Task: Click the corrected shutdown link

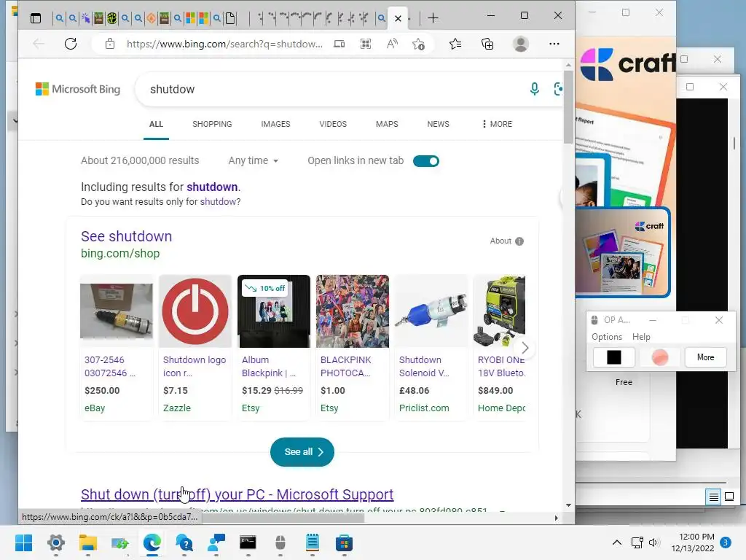Action: tap(212, 187)
